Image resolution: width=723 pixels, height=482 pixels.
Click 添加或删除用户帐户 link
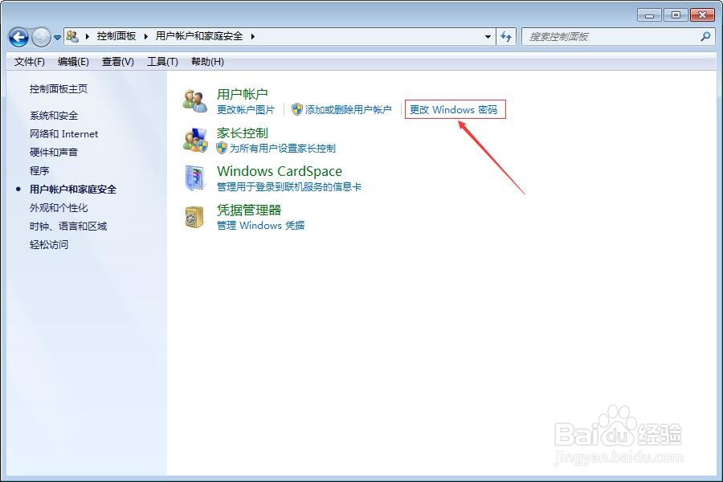348,110
